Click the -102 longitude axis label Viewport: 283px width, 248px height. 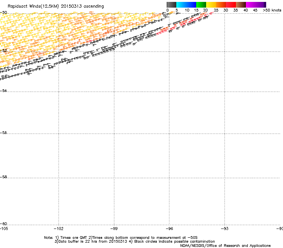59,229
